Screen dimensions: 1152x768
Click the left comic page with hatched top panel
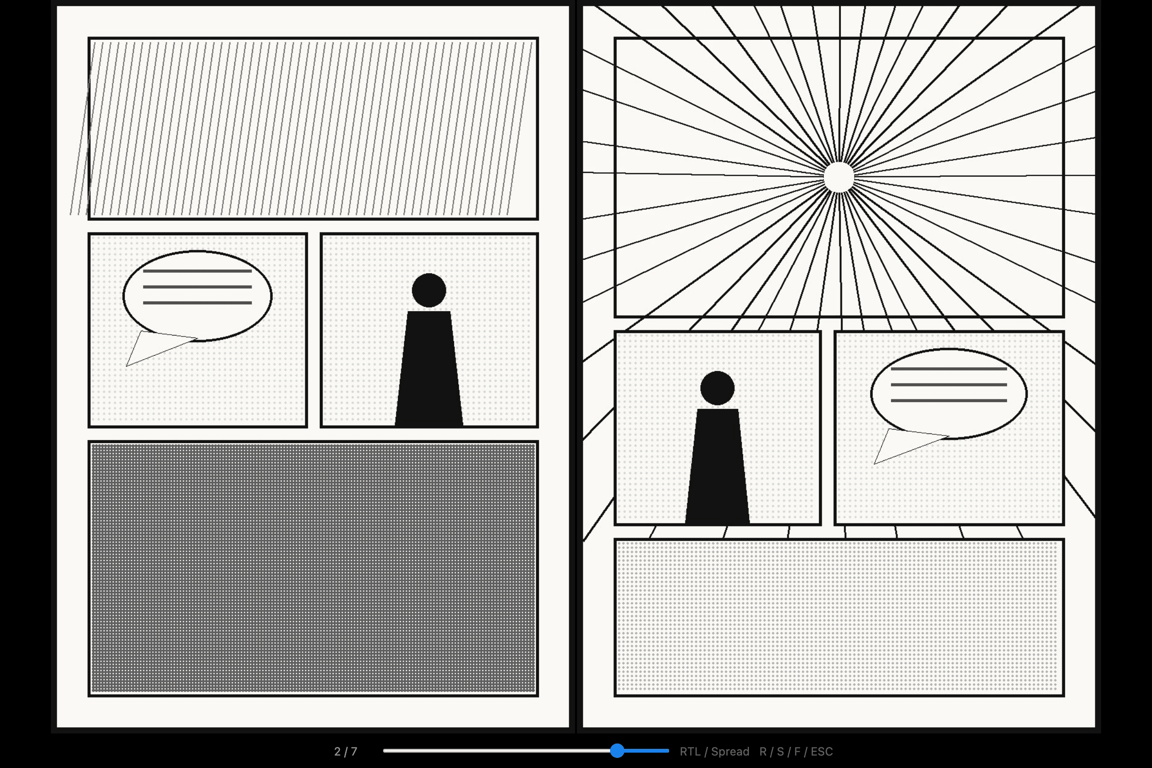(313, 366)
